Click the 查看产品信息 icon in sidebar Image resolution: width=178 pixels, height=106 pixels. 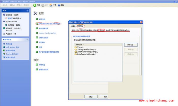[x=4, y=57]
